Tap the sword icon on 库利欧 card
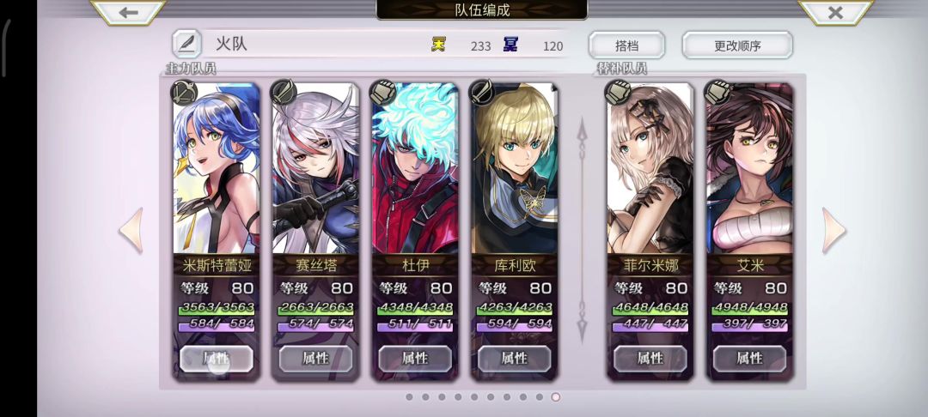 coord(482,93)
